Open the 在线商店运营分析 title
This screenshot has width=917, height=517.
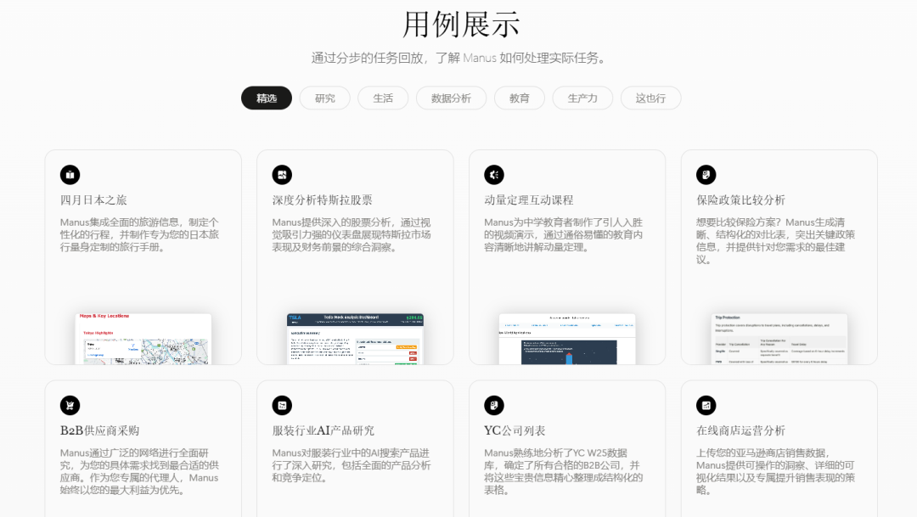[740, 430]
